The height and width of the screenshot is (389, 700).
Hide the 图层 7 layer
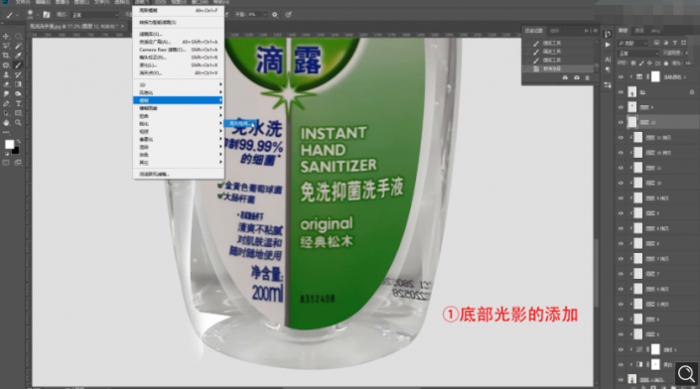point(621,274)
